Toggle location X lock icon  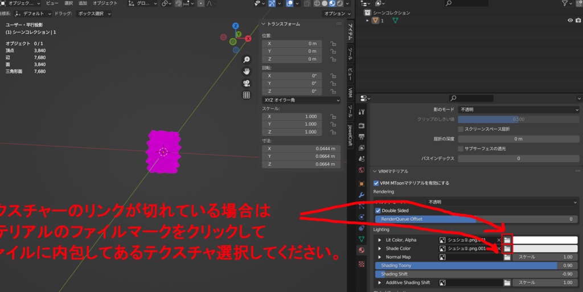coord(333,43)
